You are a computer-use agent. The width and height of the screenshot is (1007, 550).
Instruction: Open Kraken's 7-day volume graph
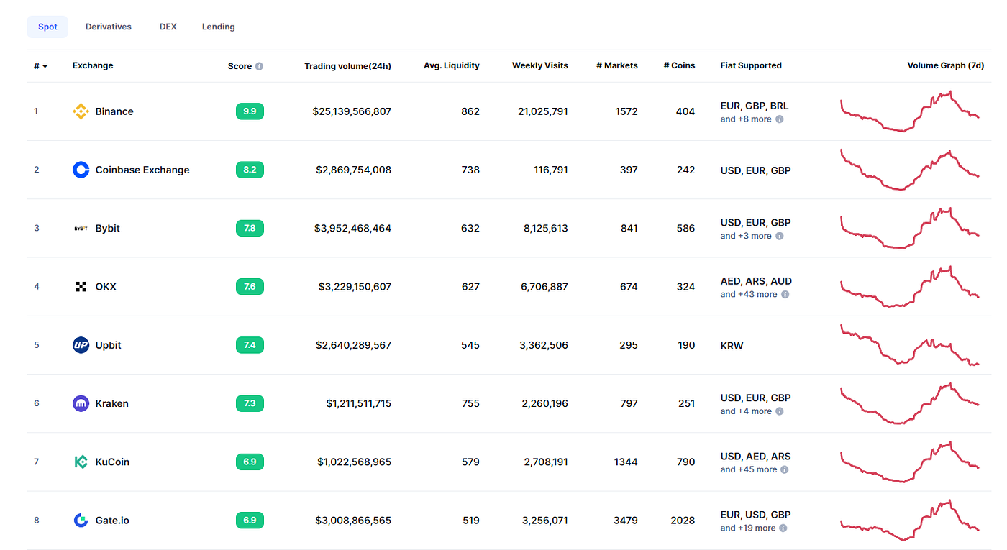click(x=910, y=403)
